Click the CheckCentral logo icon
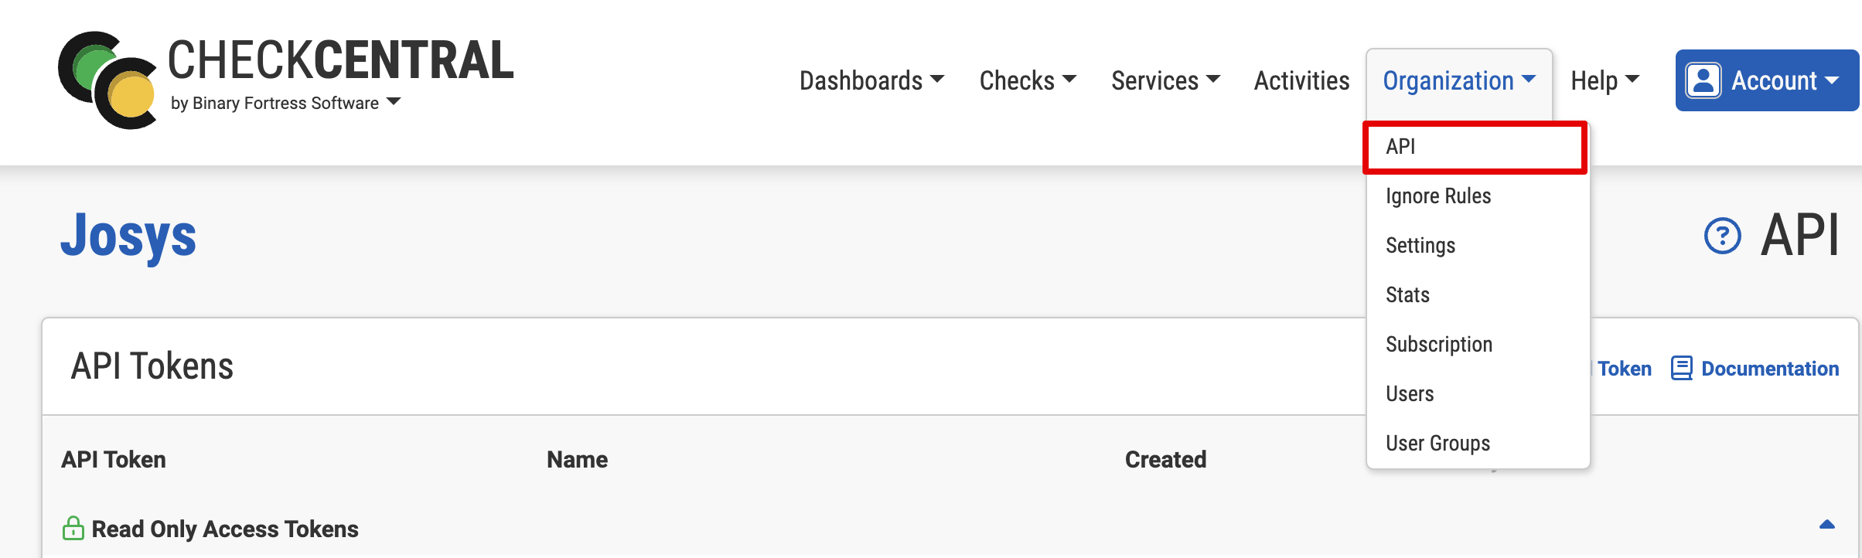This screenshot has width=1862, height=558. click(107, 80)
